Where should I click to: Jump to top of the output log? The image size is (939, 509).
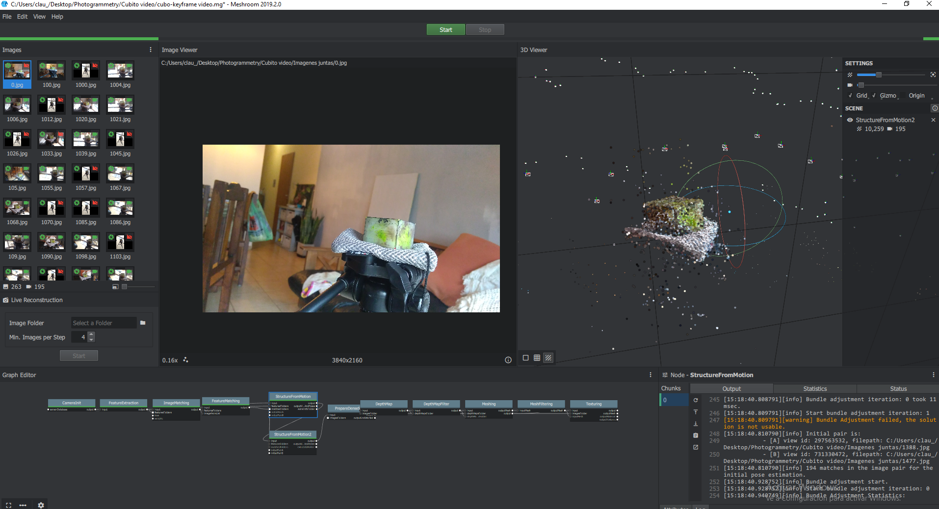pos(696,412)
